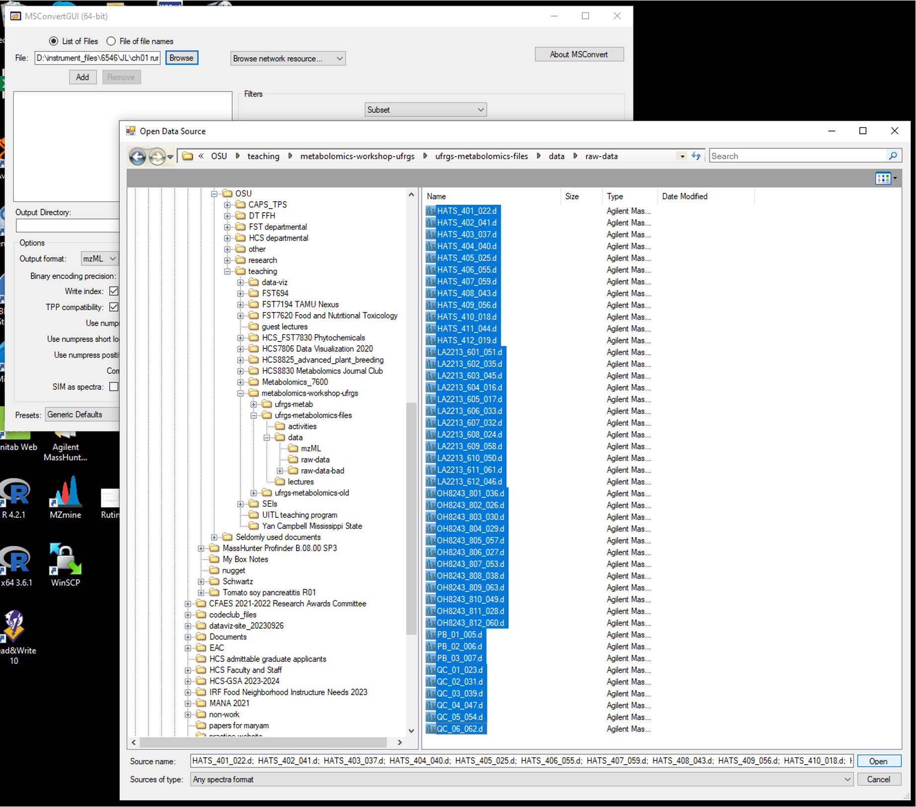Click the Forward navigation arrow in Open Data Source
The height and width of the screenshot is (807, 916).
157,157
